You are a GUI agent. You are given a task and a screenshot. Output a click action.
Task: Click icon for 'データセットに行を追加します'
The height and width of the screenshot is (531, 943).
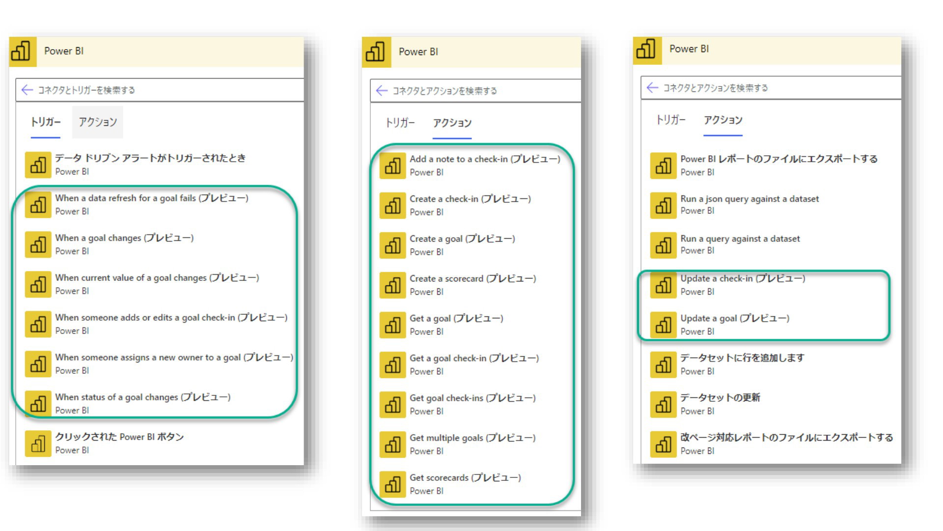(x=664, y=364)
